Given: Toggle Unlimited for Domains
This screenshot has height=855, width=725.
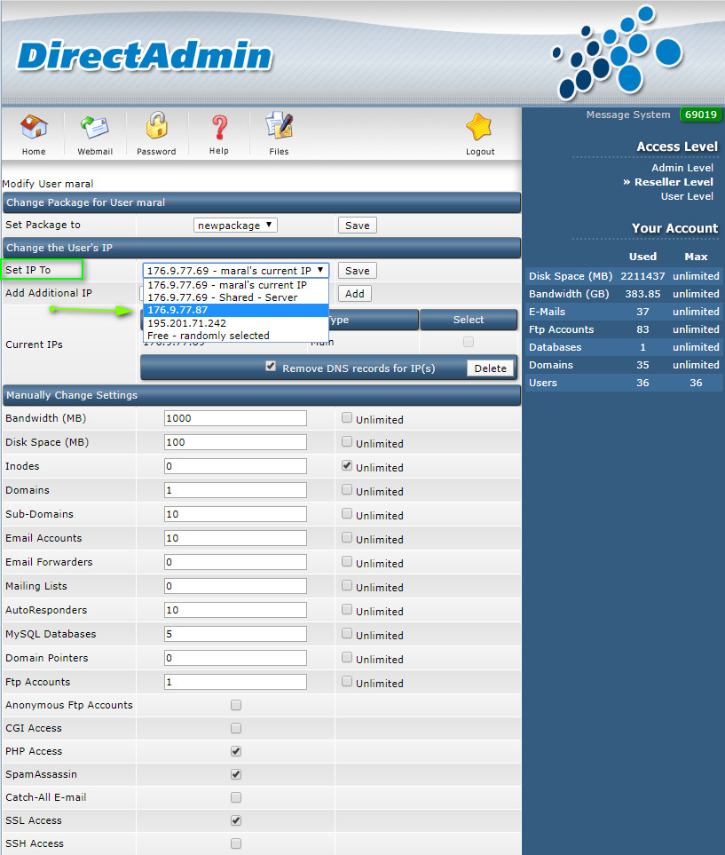Looking at the screenshot, I should click(347, 490).
